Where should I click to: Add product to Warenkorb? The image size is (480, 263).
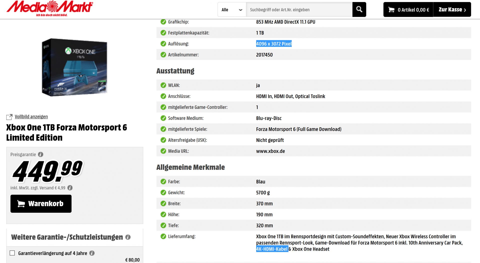41,204
